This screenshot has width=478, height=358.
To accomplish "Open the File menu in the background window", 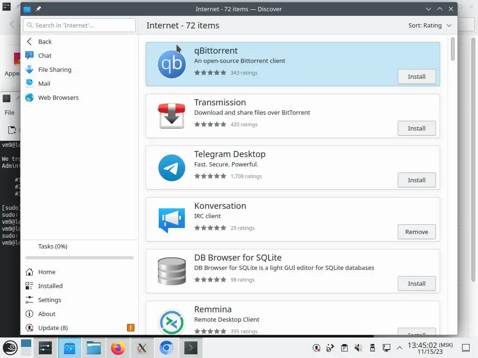I will tap(9, 113).
